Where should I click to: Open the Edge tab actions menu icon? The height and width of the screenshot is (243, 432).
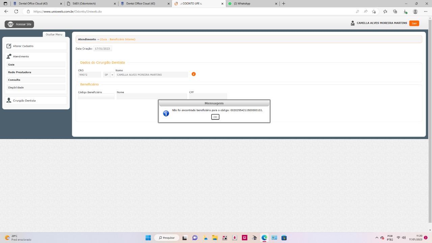5,4
